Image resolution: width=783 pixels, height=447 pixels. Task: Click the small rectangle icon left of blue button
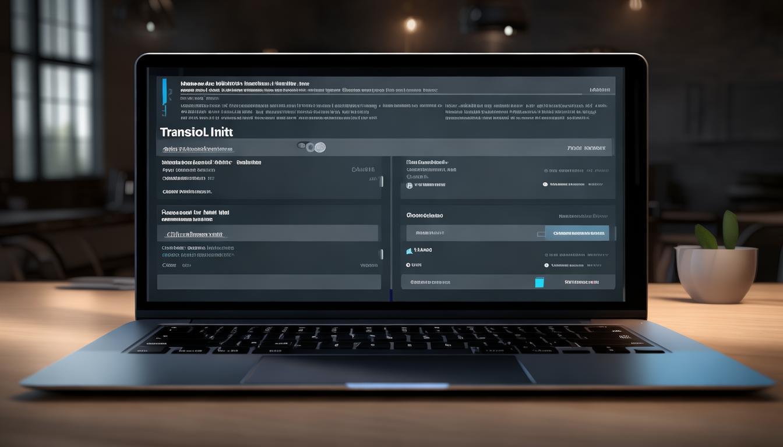tap(541, 233)
